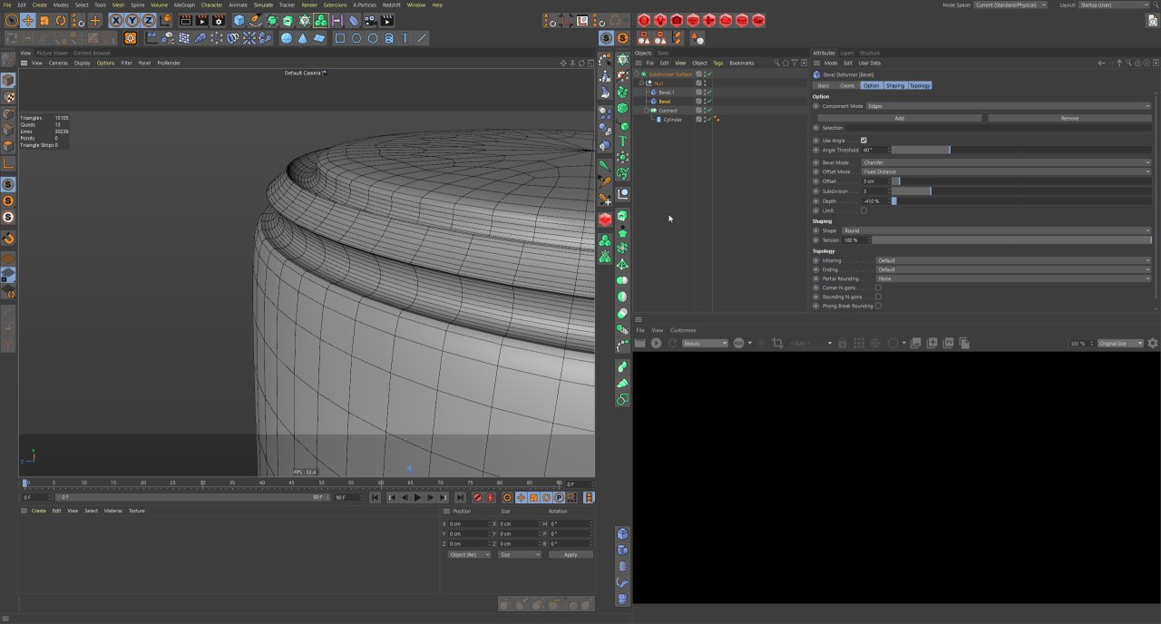The height and width of the screenshot is (624, 1161).
Task: Open the Component Mode dropdown
Action: click(1007, 106)
